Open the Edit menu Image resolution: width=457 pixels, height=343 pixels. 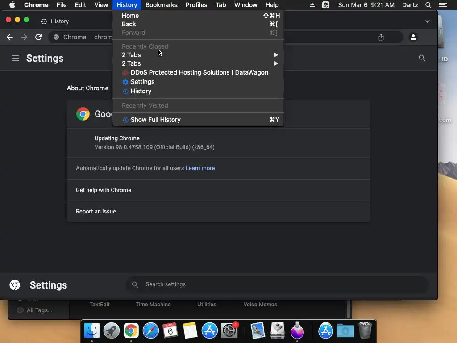pos(80,5)
